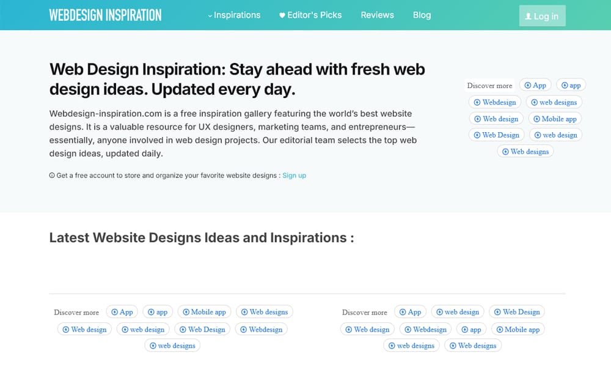Click the info icon before the free account message
Screen dimensions: 611x367
coord(52,176)
